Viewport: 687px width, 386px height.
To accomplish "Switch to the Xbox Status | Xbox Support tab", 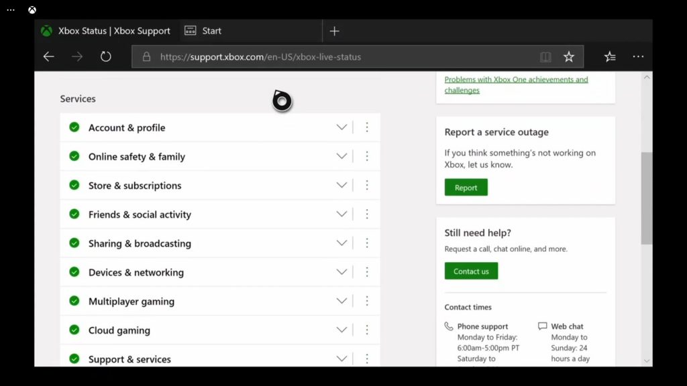I will (107, 31).
